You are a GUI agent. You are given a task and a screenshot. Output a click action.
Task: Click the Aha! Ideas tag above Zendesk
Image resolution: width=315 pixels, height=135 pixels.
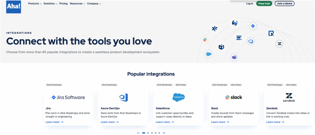point(291,85)
